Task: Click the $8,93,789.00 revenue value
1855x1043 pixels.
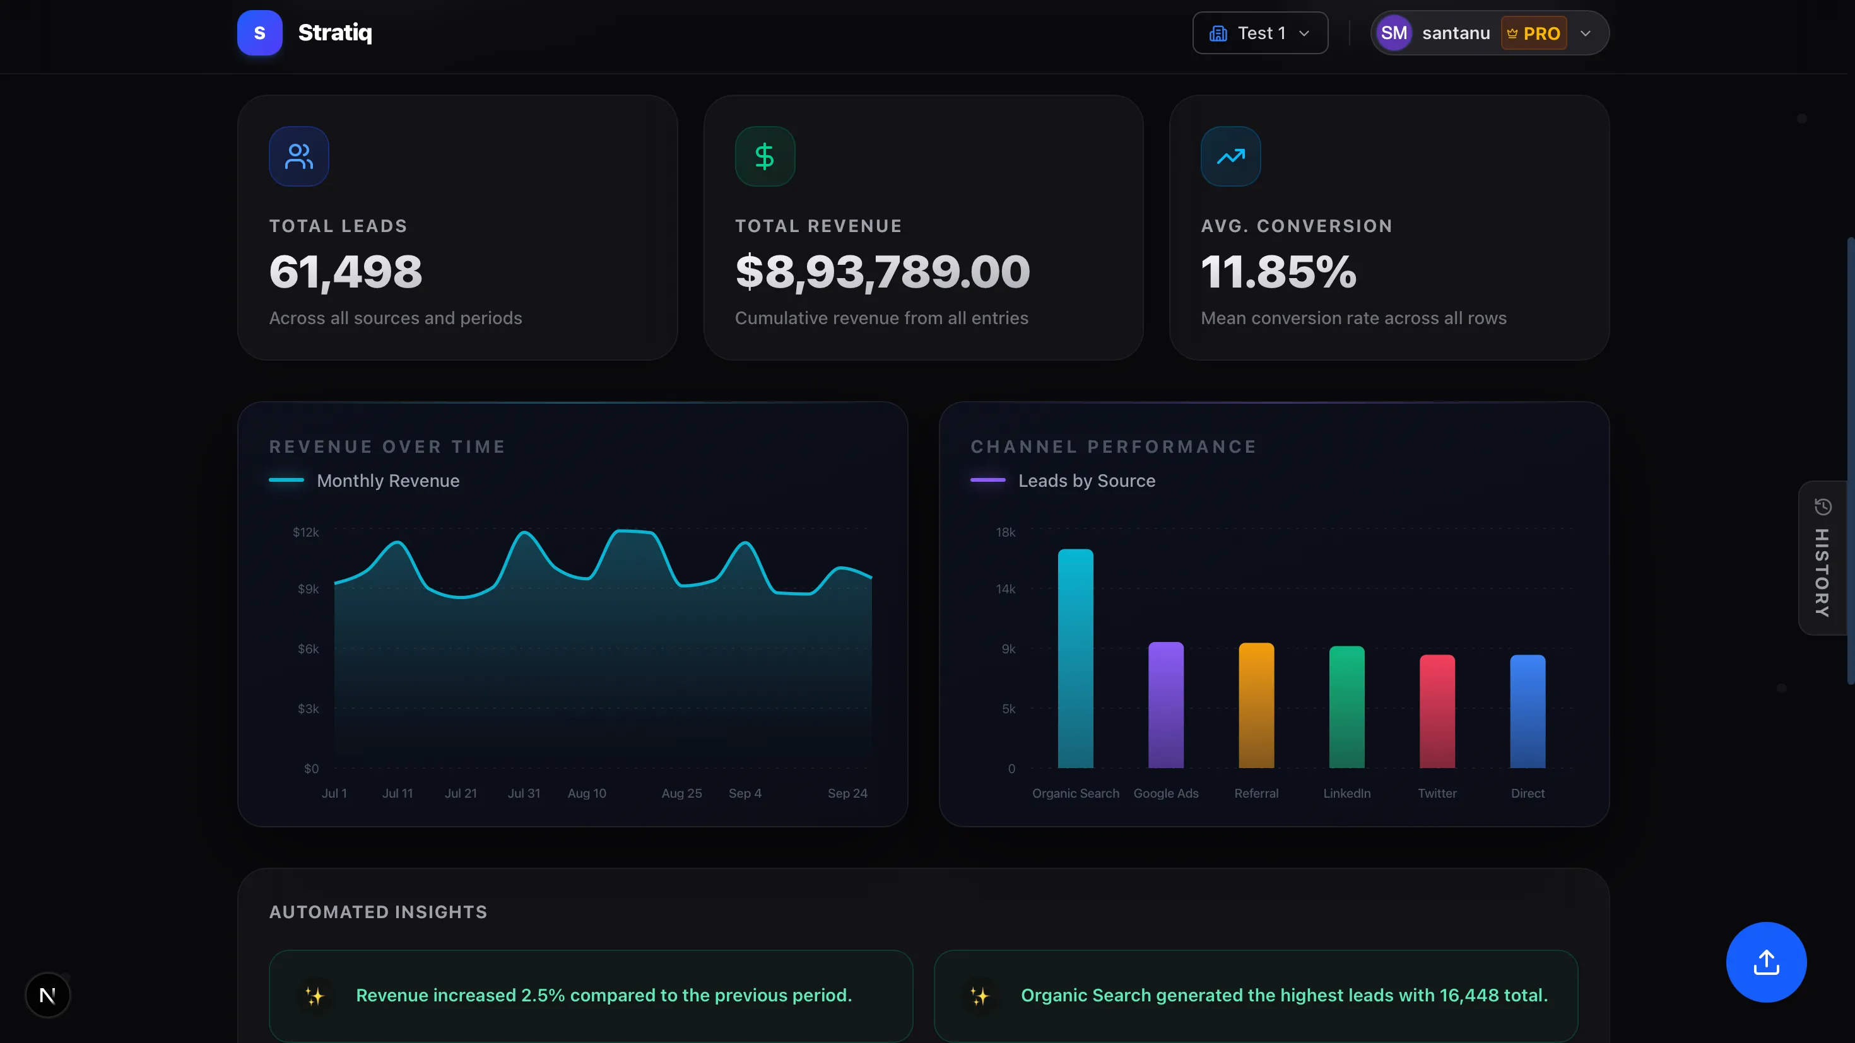Action: point(882,272)
